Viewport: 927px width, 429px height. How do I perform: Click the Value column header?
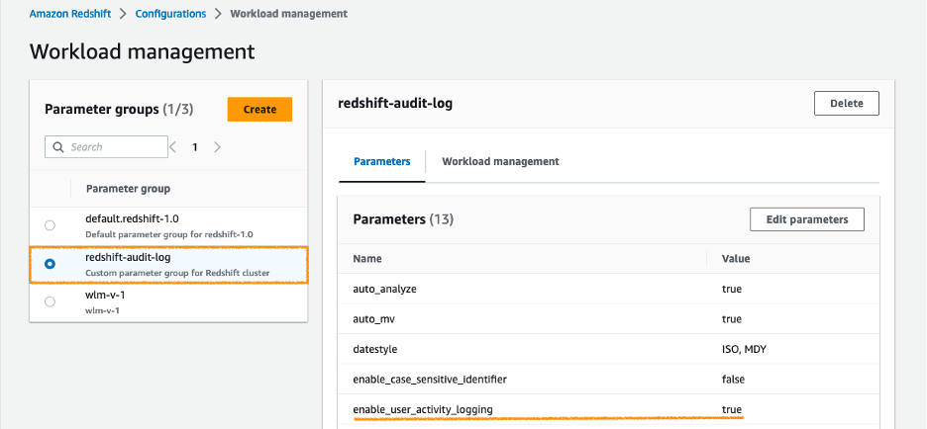736,259
